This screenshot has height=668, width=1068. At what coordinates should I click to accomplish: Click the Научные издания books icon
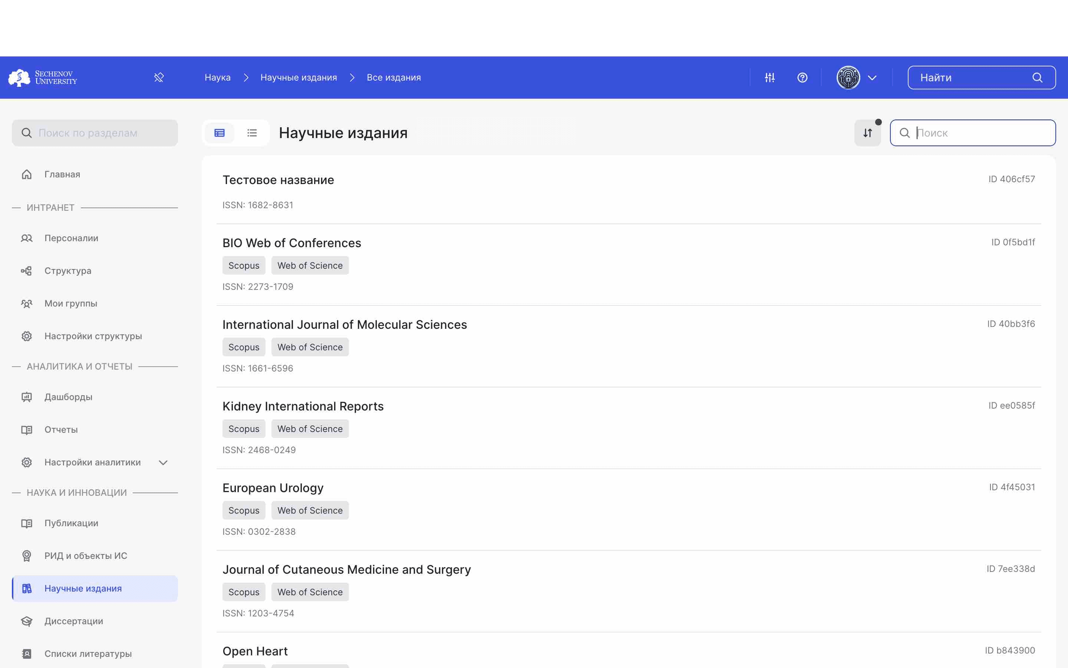pyautogui.click(x=26, y=589)
